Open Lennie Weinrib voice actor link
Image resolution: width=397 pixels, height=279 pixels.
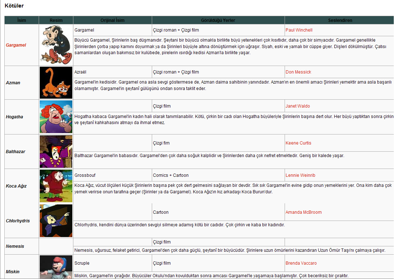pos(301,175)
